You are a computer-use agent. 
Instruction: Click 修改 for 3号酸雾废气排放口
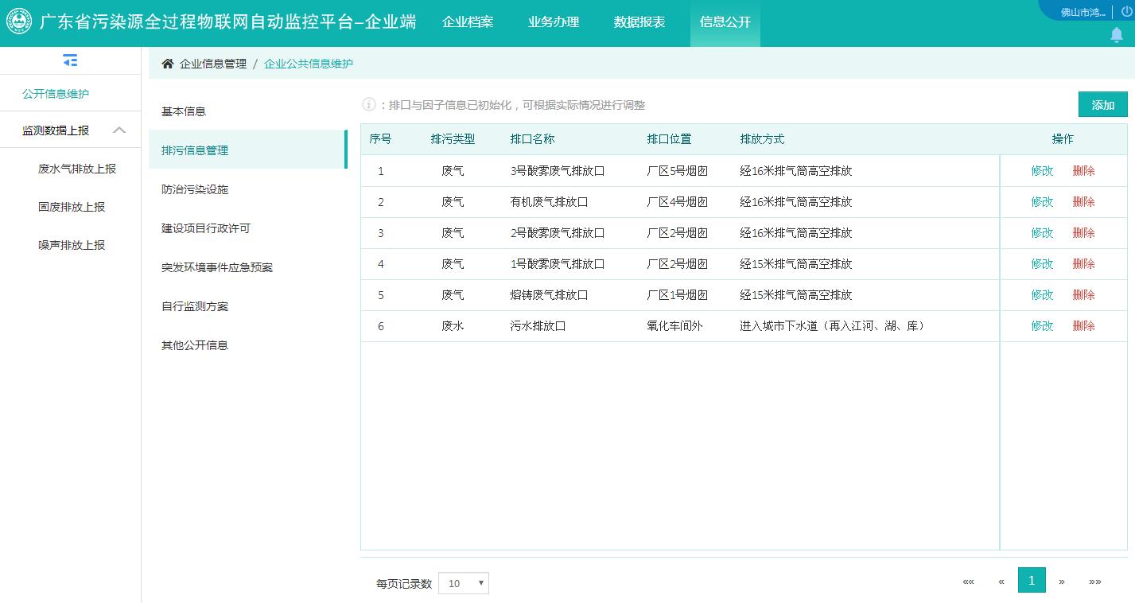(x=1042, y=170)
